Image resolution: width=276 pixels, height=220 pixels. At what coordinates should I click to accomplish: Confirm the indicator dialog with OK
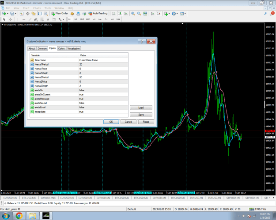point(111,122)
